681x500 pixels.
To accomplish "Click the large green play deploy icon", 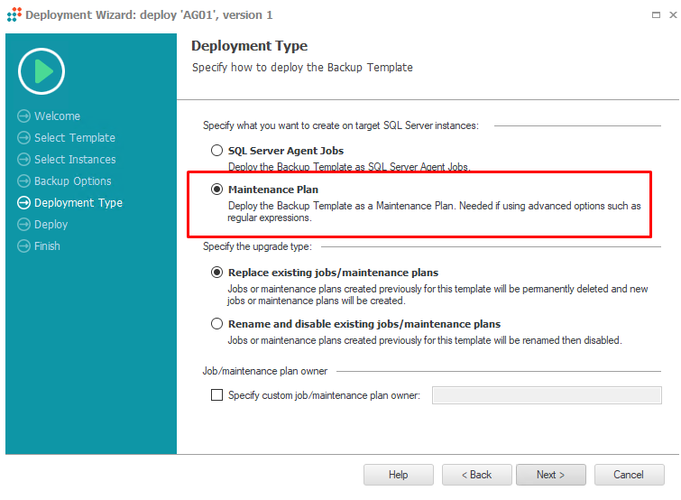I will point(41,71).
